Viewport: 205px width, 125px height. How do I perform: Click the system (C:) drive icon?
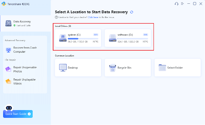[63, 38]
